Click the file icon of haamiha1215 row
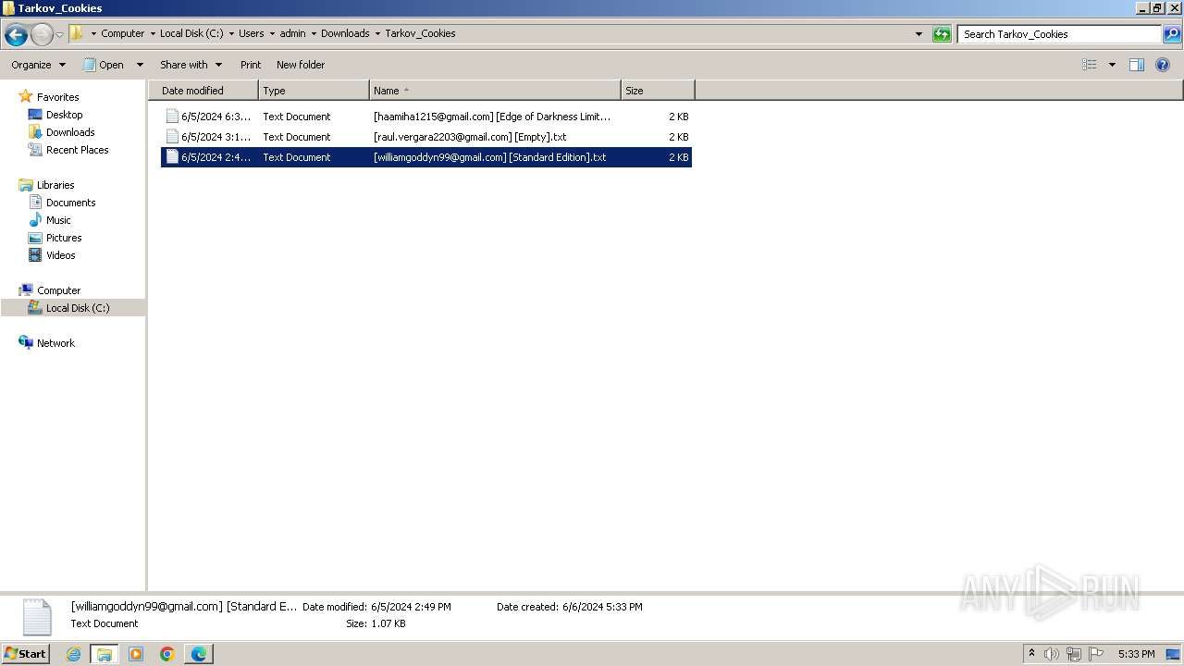 [172, 117]
